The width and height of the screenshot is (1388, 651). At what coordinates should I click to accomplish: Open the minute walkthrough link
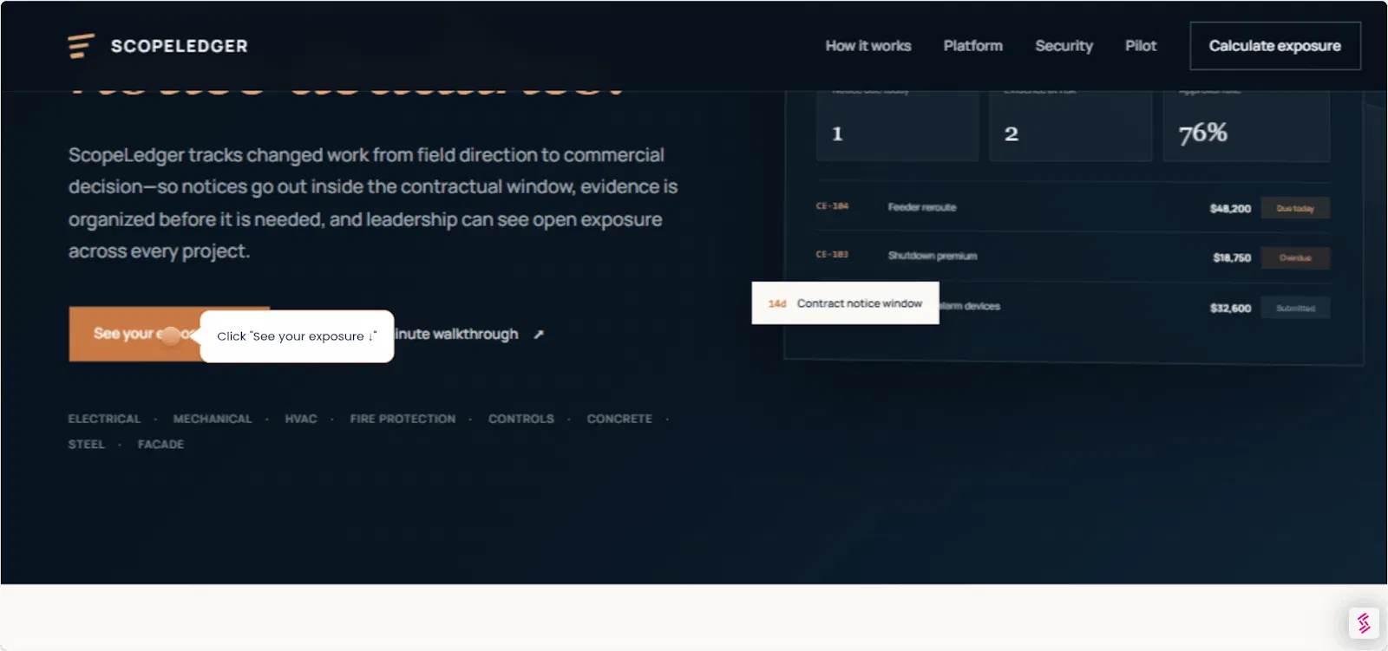[x=457, y=335]
